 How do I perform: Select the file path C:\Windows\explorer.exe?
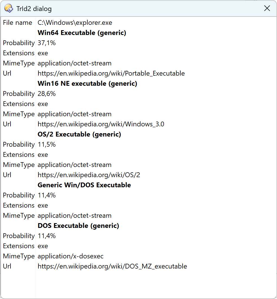tap(75, 23)
